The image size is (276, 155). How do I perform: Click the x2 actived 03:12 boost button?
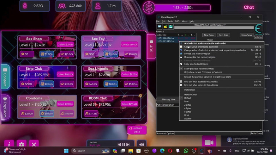pyautogui.click(x=137, y=130)
